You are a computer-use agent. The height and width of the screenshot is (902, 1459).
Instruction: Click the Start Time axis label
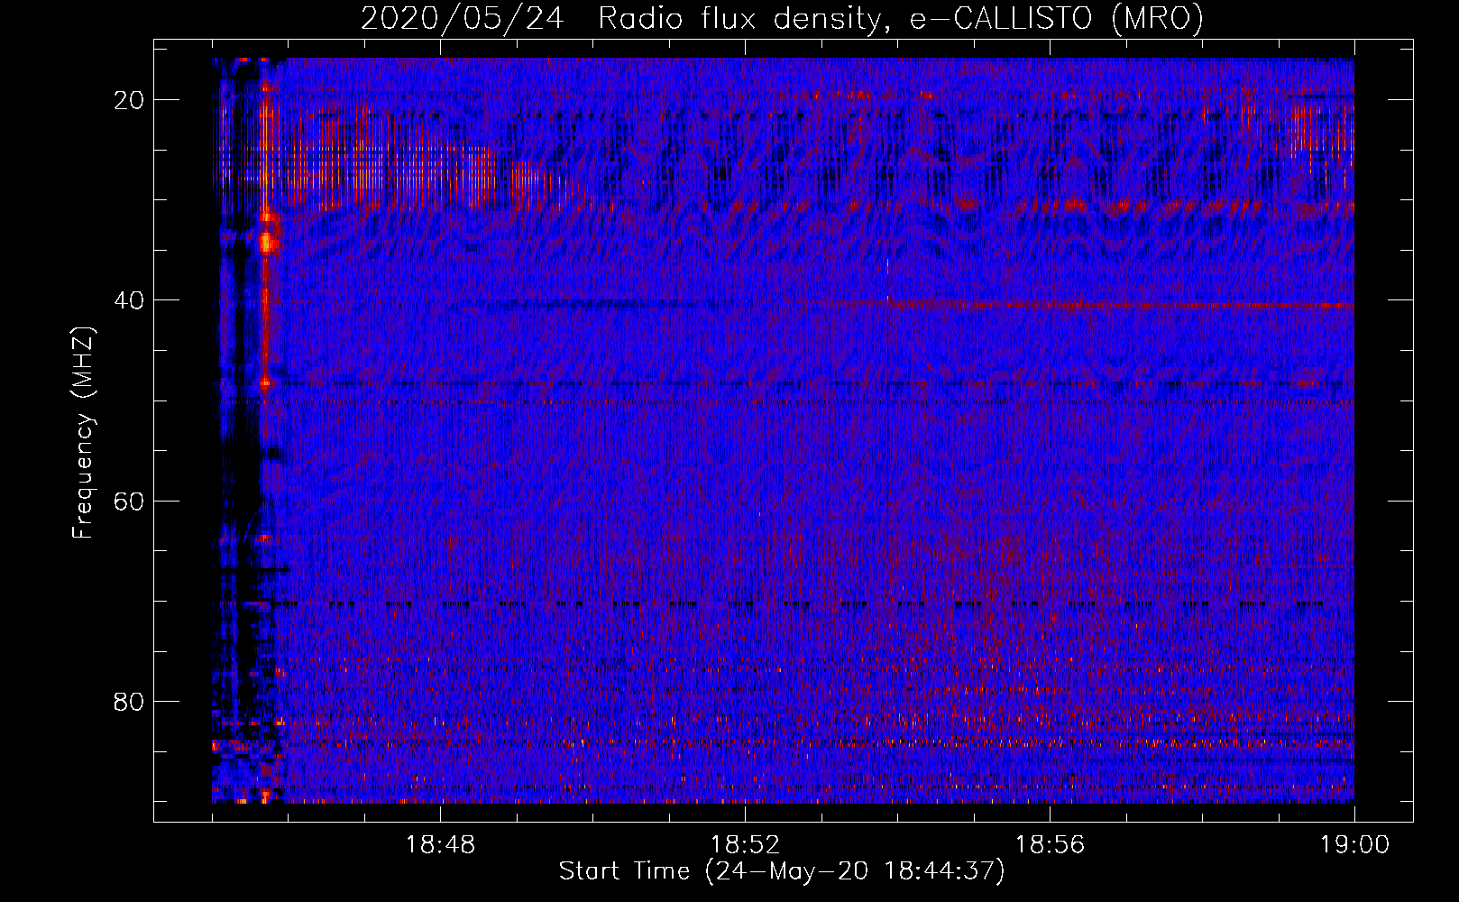(x=782, y=871)
